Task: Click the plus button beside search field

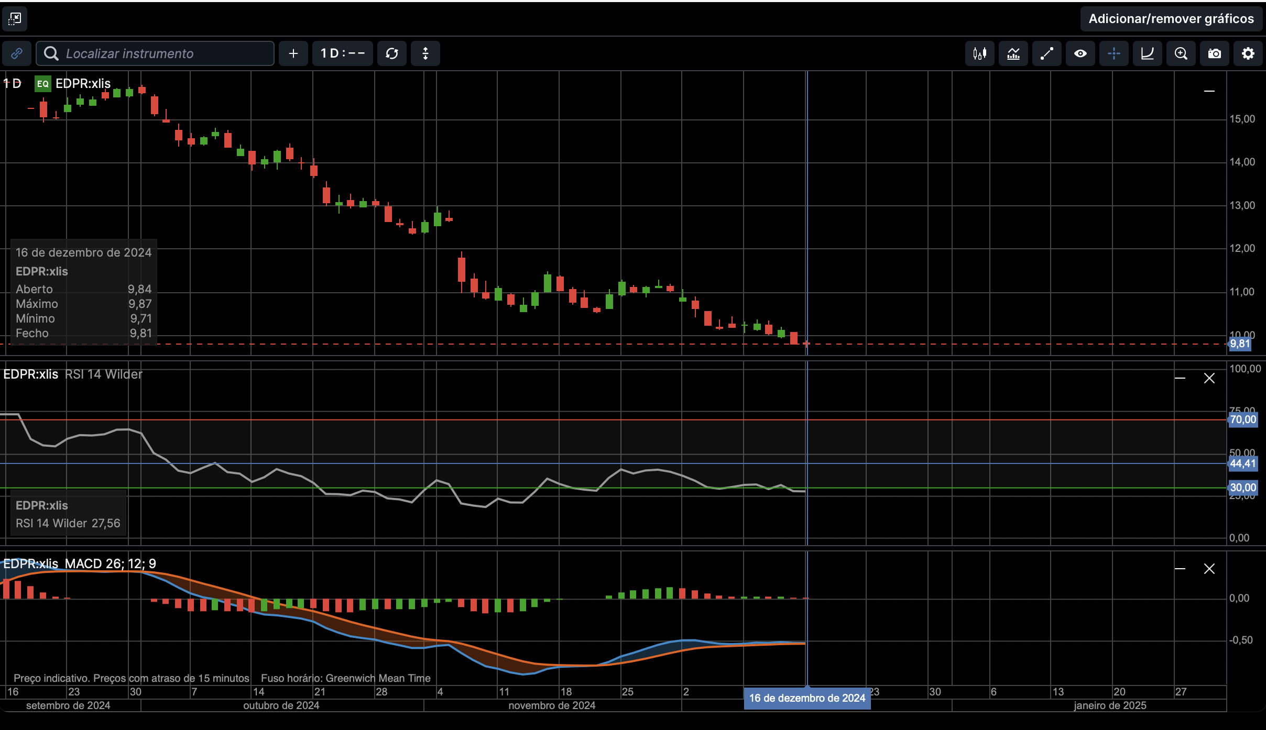Action: tap(293, 53)
